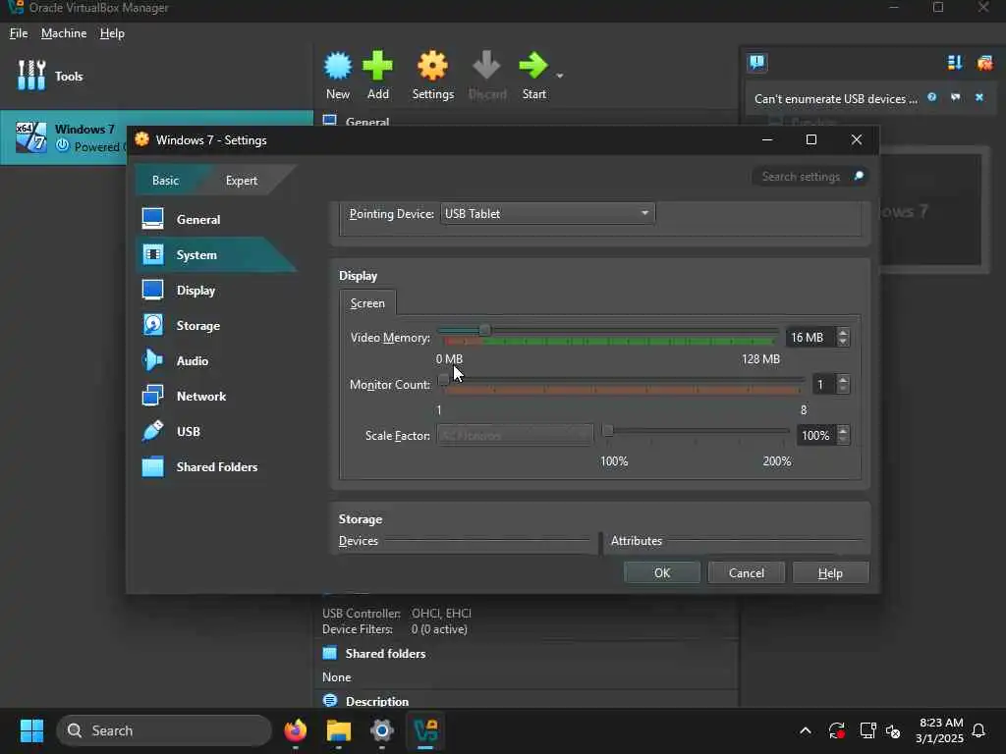Open help for the USB devices notification
Viewport: 1006px width, 754px height.
click(931, 97)
